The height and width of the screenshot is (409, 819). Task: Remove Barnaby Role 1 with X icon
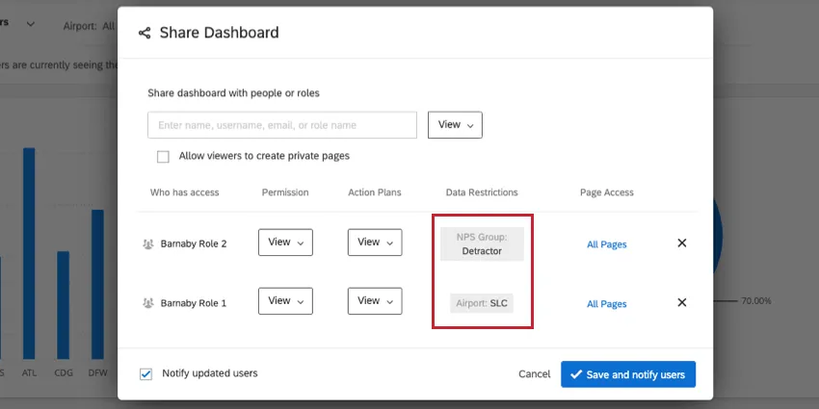682,302
